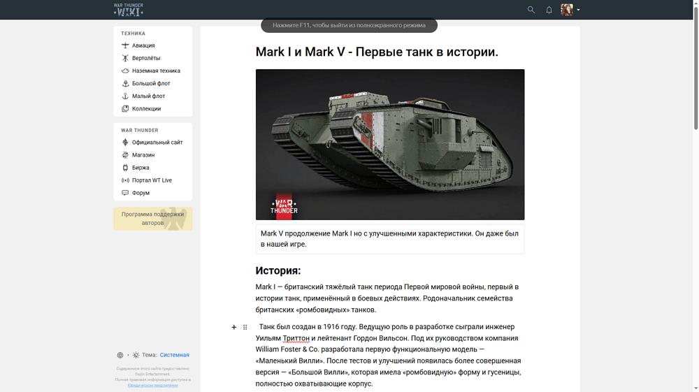Click the Наземная техника tank icon
This screenshot has width=699, height=392.
[125, 71]
